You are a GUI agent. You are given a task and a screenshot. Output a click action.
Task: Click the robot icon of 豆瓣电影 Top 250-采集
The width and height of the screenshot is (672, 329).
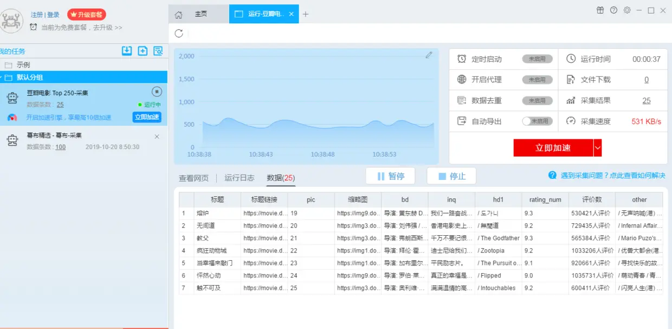click(x=12, y=98)
